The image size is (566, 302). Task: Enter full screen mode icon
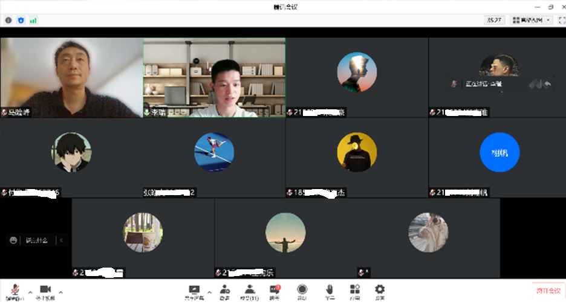(562, 20)
